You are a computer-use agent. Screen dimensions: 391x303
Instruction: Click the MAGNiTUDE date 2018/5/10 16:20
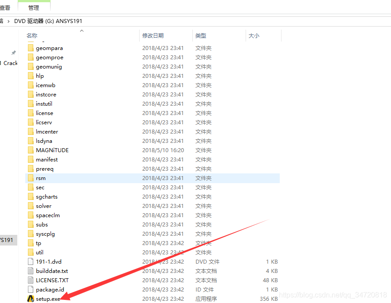pos(163,150)
